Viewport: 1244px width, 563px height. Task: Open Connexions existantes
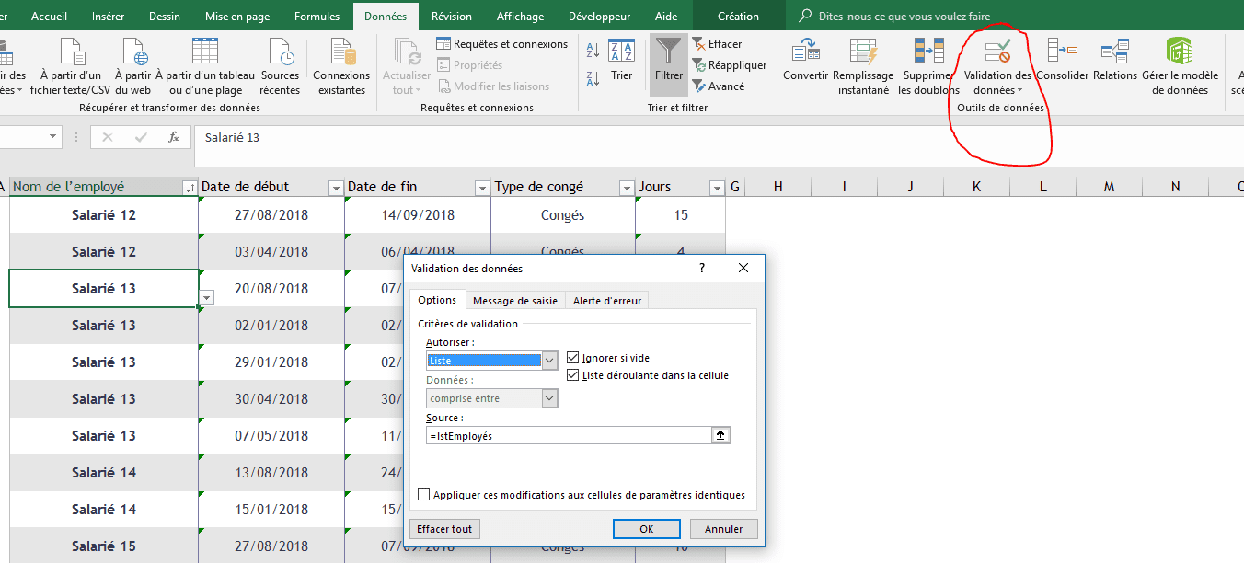click(x=341, y=54)
